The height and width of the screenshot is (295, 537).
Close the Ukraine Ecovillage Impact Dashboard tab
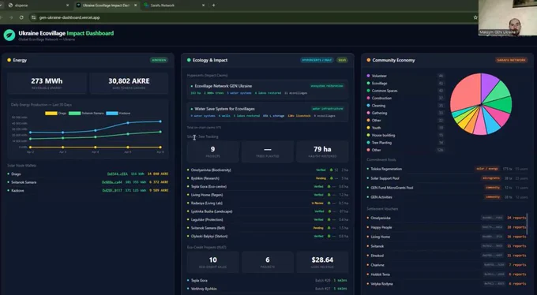(x=135, y=6)
